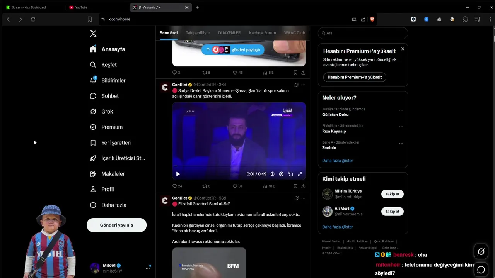495x278 pixels.
Task: Repost the top post with 5 reposts
Action: [207, 73]
